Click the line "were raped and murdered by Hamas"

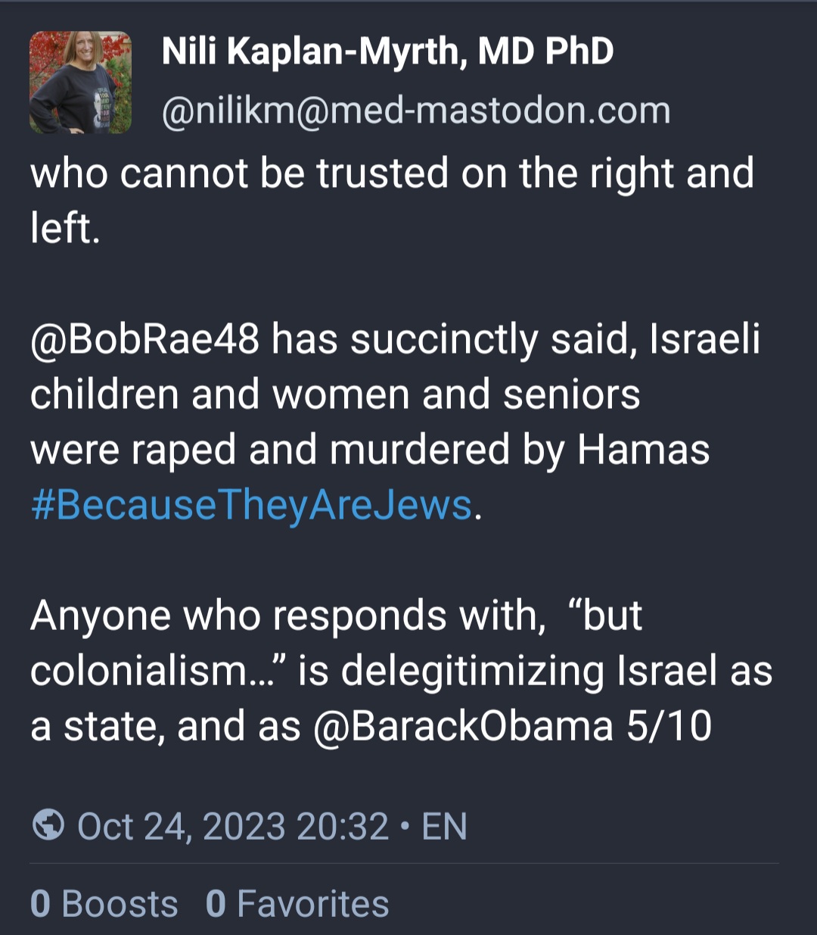tap(370, 450)
